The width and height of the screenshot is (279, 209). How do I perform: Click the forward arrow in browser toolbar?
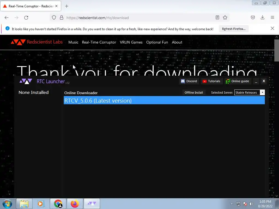[x=16, y=18]
